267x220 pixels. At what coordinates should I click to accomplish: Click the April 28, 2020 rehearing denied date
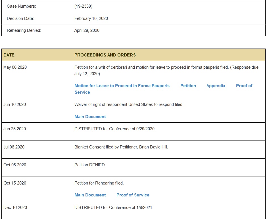pos(87,30)
